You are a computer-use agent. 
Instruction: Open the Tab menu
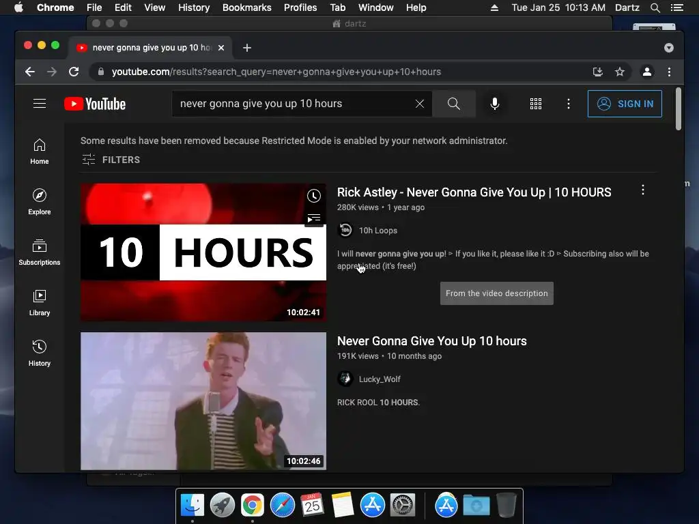(x=338, y=8)
